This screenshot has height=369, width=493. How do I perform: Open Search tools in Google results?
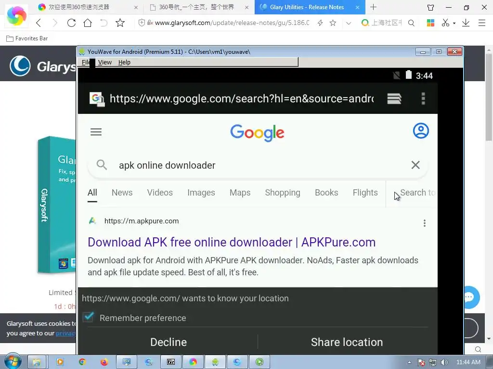[417, 192]
